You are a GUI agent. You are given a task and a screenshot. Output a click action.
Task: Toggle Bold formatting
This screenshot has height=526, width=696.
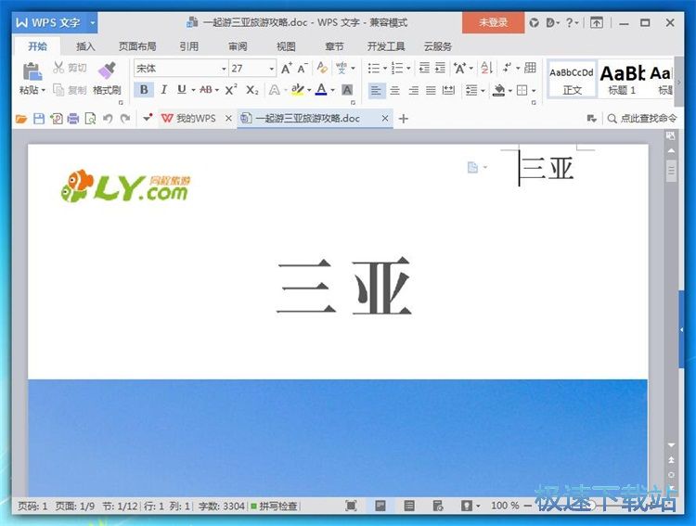click(x=144, y=90)
